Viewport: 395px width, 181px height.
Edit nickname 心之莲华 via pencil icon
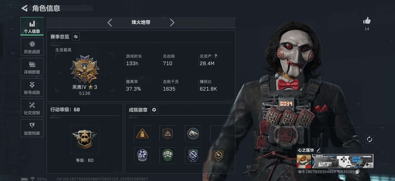(319, 150)
